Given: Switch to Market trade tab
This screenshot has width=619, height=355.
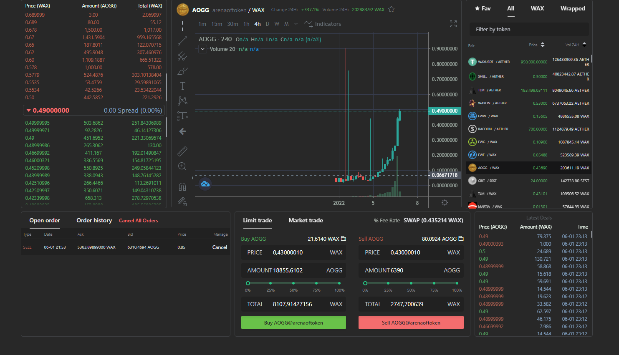Looking at the screenshot, I should tap(306, 220).
